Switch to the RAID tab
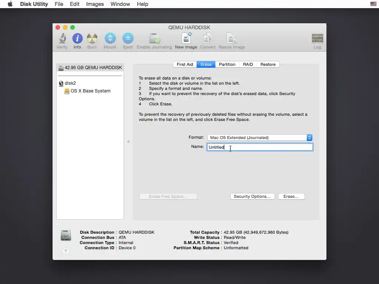This screenshot has height=284, width=379. point(248,64)
